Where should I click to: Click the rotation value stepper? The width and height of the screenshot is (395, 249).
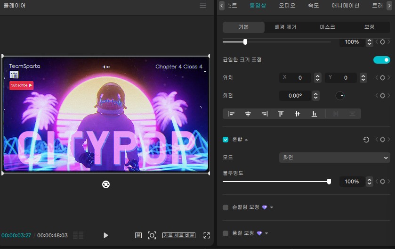(315, 96)
